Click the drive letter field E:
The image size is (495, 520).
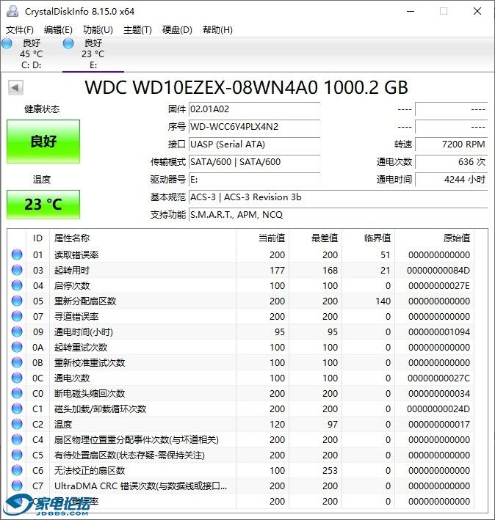click(x=254, y=180)
